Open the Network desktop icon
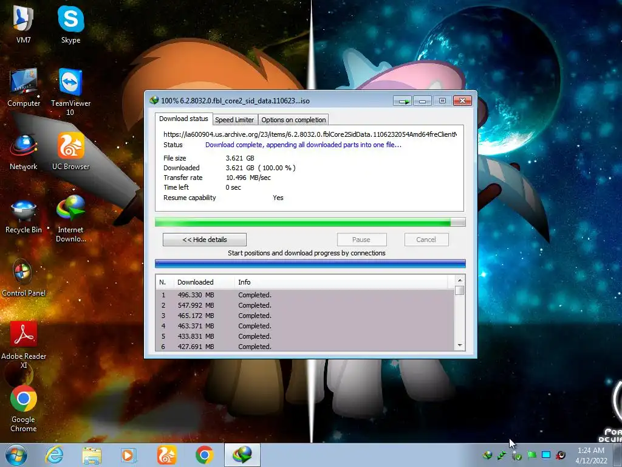The width and height of the screenshot is (622, 467). (x=24, y=151)
